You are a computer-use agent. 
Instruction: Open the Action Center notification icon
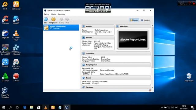tap(192, 107)
